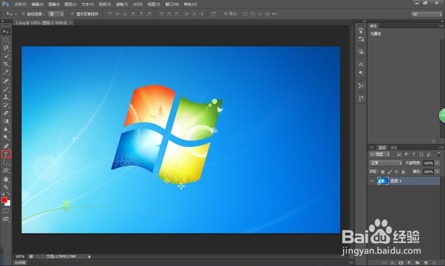
Task: Select the Pen tool
Action: [x=6, y=146]
